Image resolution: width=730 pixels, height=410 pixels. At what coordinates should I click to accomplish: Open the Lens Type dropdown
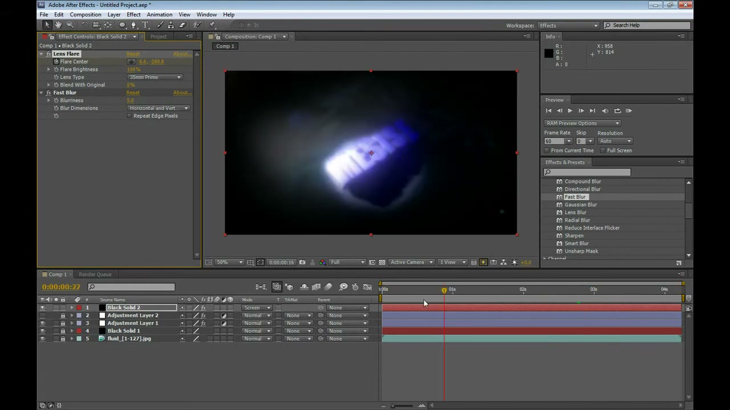[155, 77]
